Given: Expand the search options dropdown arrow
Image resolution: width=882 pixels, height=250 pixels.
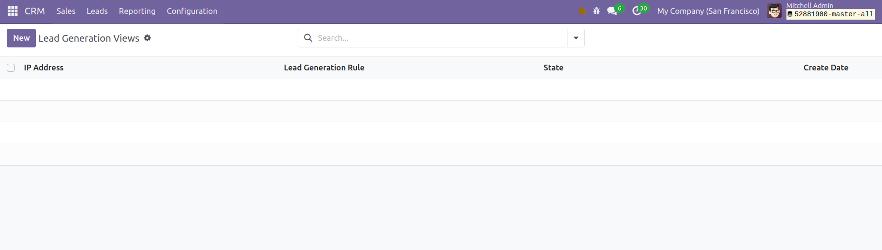Looking at the screenshot, I should (x=576, y=38).
